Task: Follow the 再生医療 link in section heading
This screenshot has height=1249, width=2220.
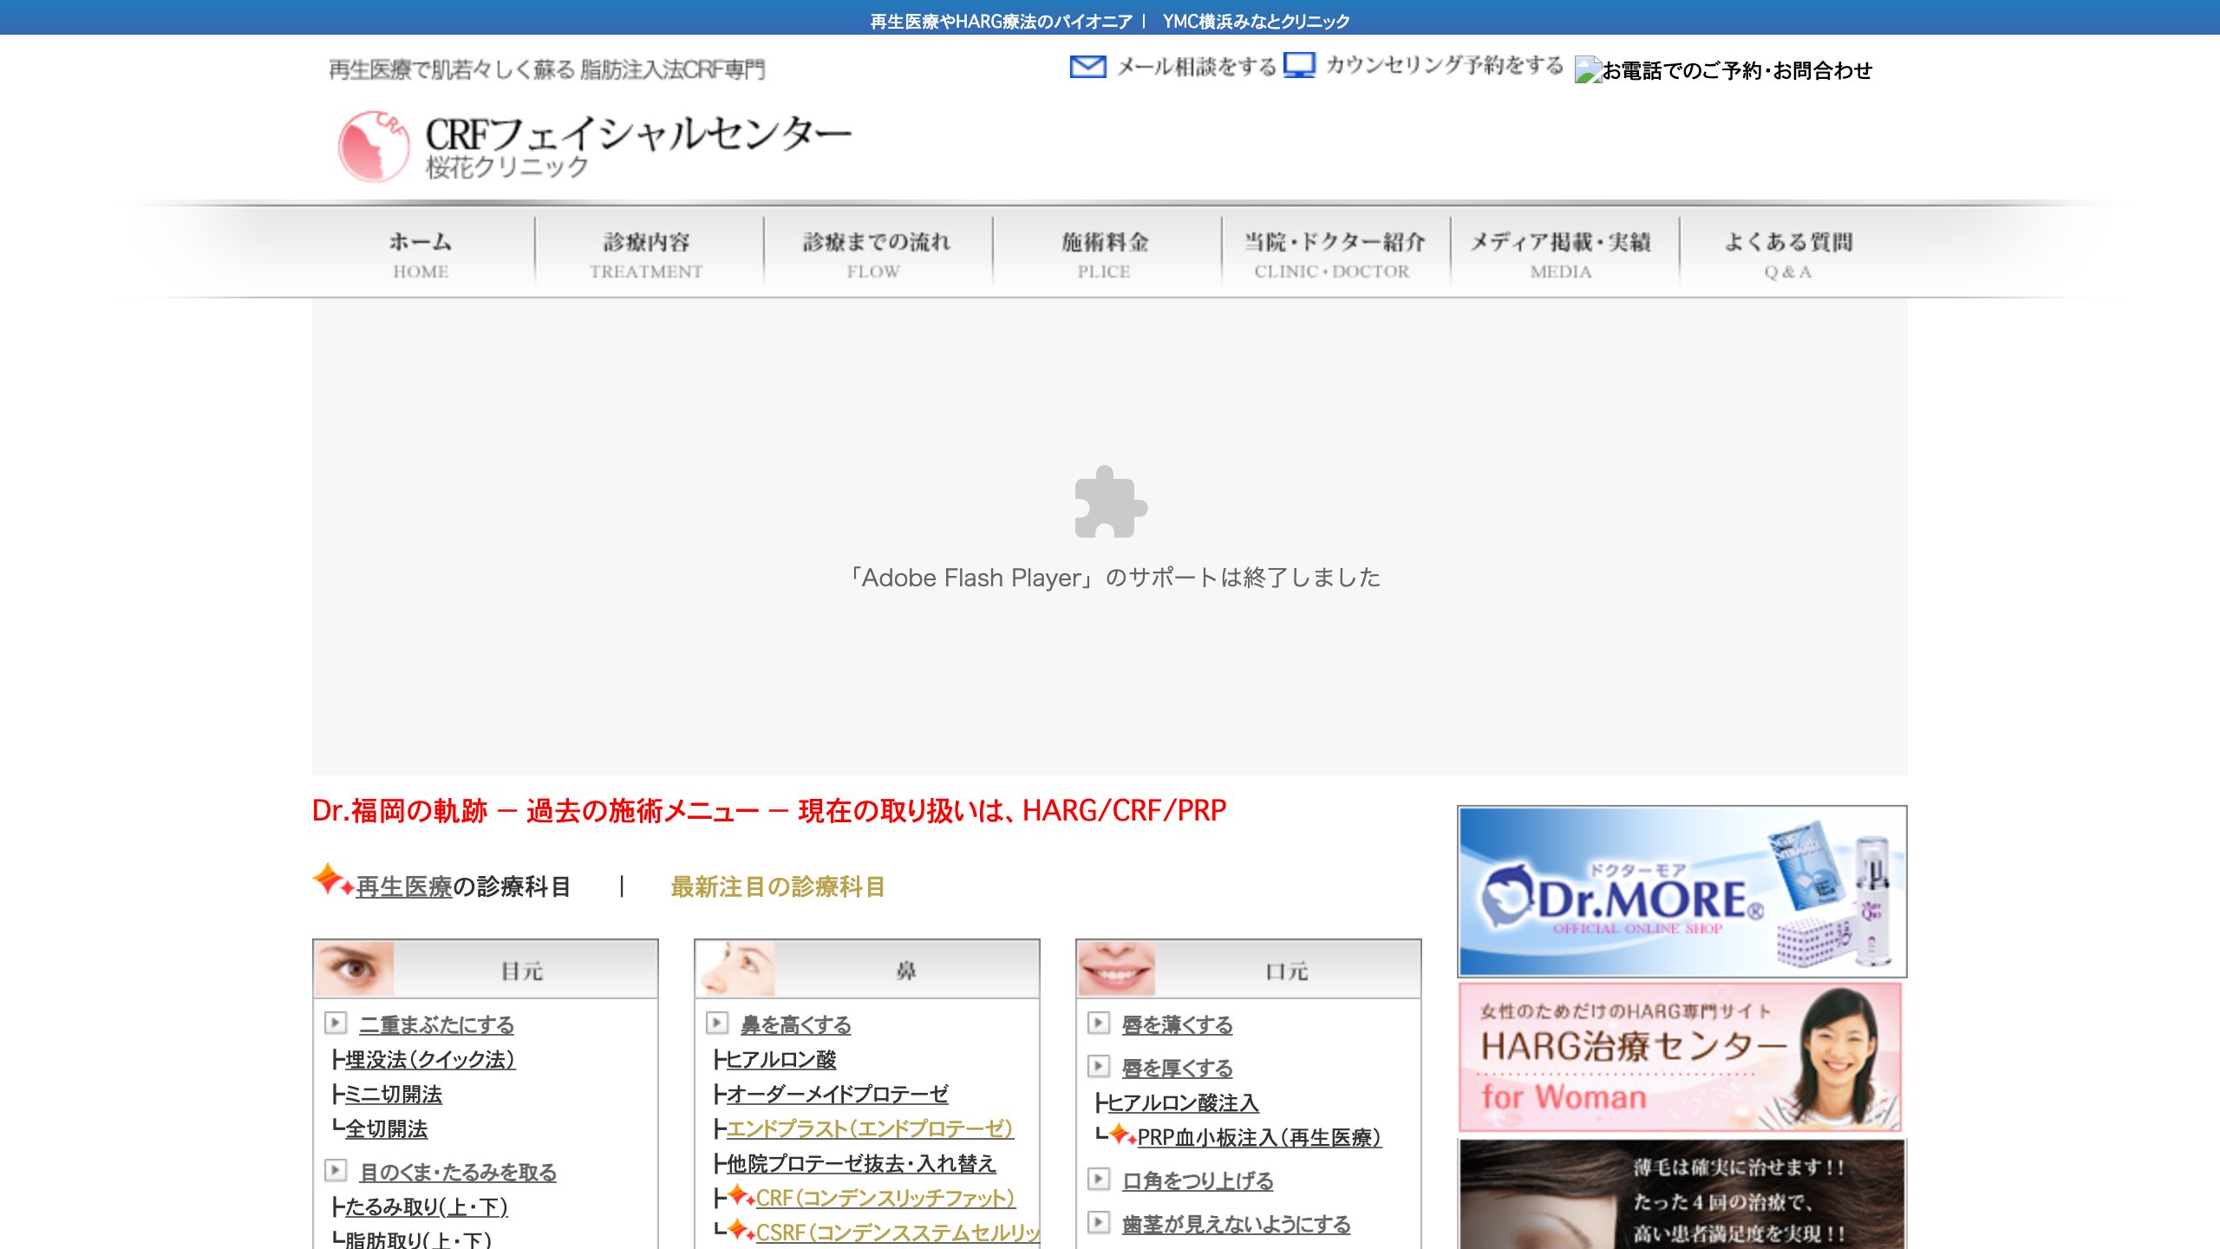Action: 404,886
